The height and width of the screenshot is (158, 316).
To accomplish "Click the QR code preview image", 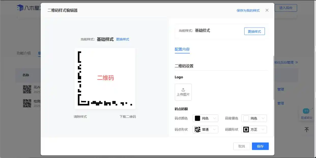I will (105, 78).
